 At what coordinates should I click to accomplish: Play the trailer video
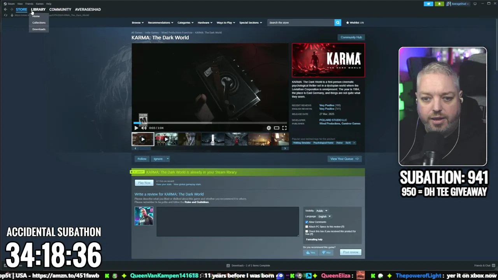136,128
